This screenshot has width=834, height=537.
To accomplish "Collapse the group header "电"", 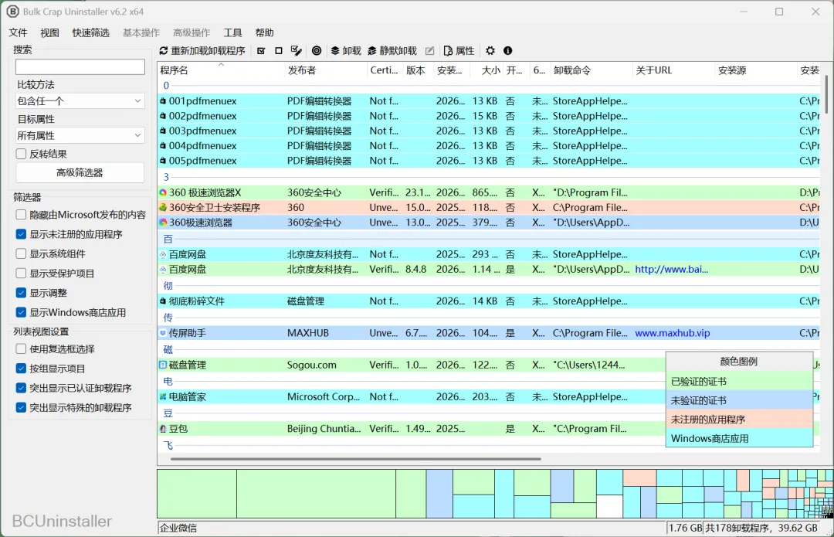I will (168, 382).
